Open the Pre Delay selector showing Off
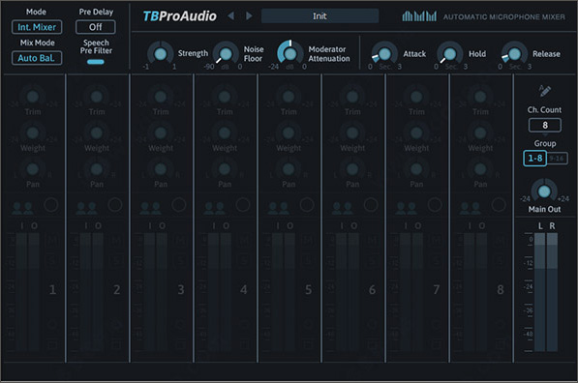The height and width of the screenshot is (383, 578). tap(96, 27)
